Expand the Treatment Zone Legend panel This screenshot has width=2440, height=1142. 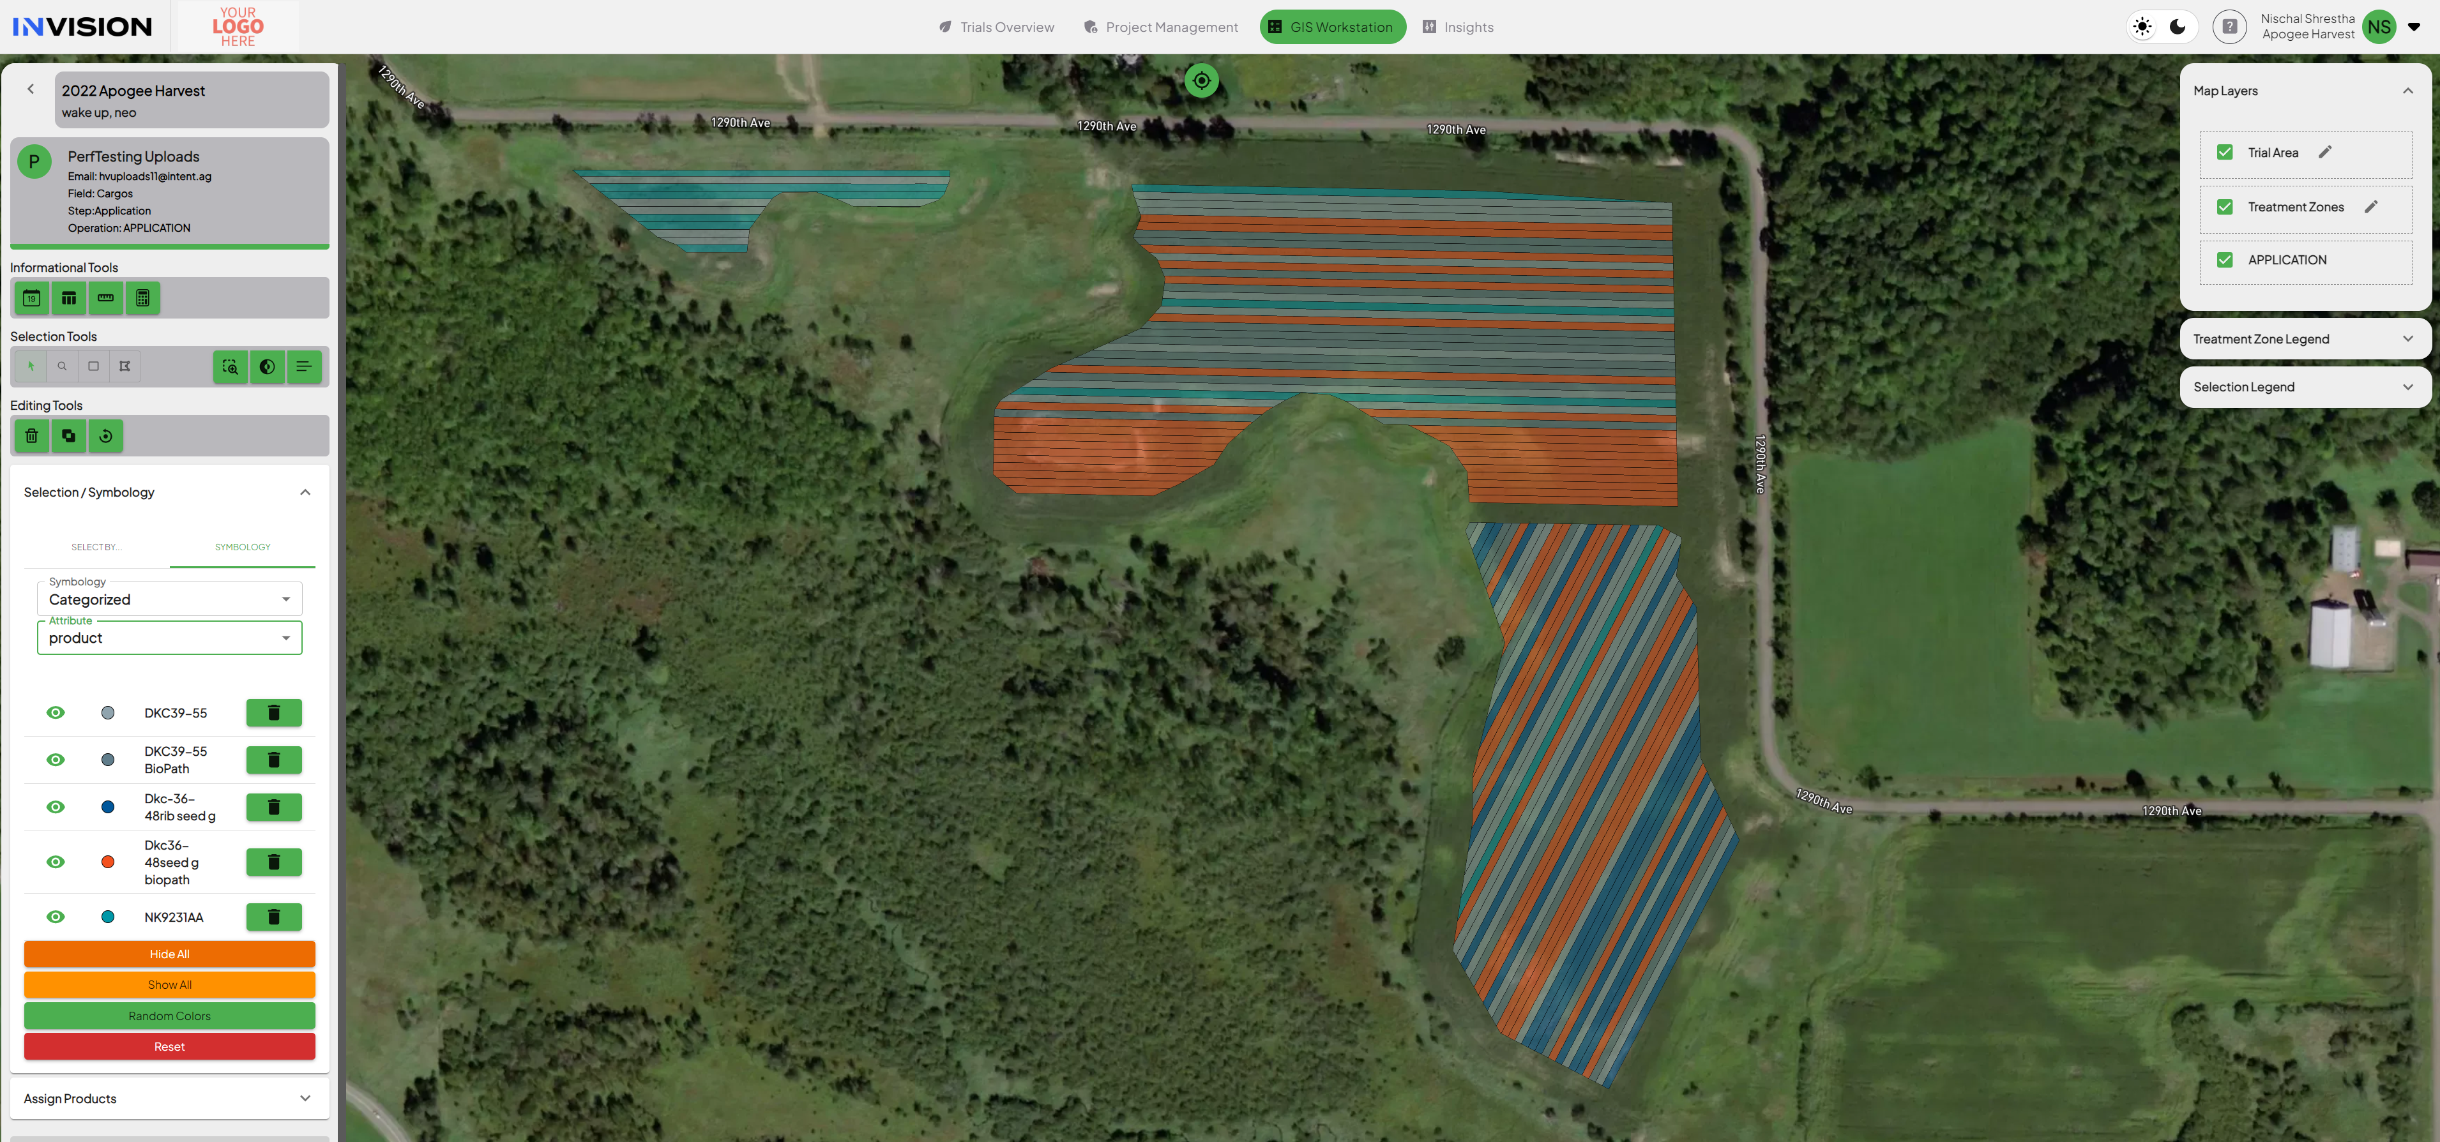2303,339
